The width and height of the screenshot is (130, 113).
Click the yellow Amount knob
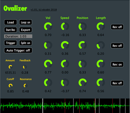point(11,67)
